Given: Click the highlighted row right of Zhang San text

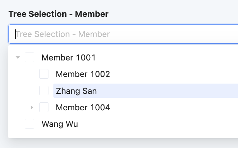Looking at the screenshot, I should coord(165,91).
